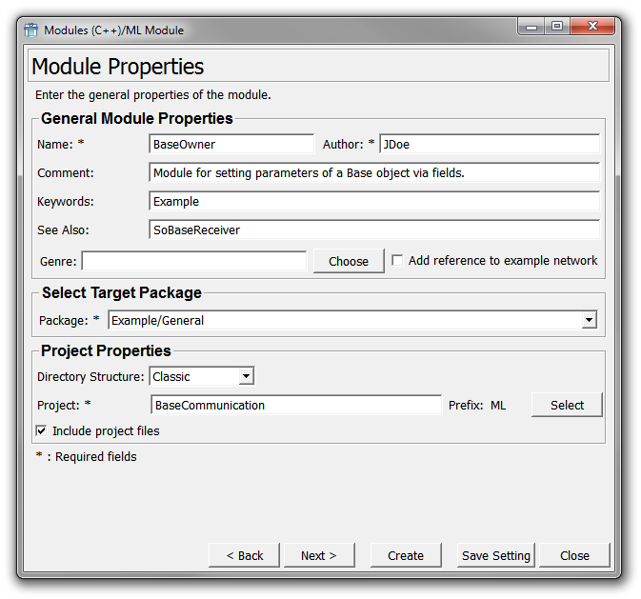This screenshot has height=599, width=641.
Task: Edit the Project field BaseCommunication
Action: click(295, 405)
